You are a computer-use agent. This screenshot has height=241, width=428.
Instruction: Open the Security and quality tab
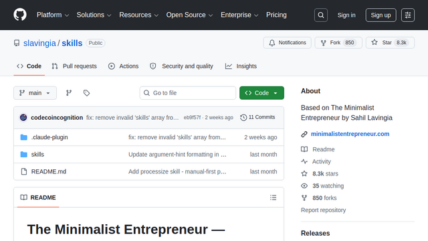pos(181,66)
